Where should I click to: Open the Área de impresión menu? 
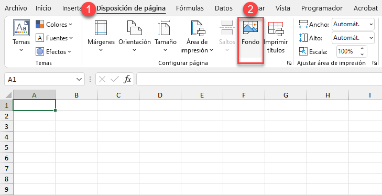click(197, 36)
